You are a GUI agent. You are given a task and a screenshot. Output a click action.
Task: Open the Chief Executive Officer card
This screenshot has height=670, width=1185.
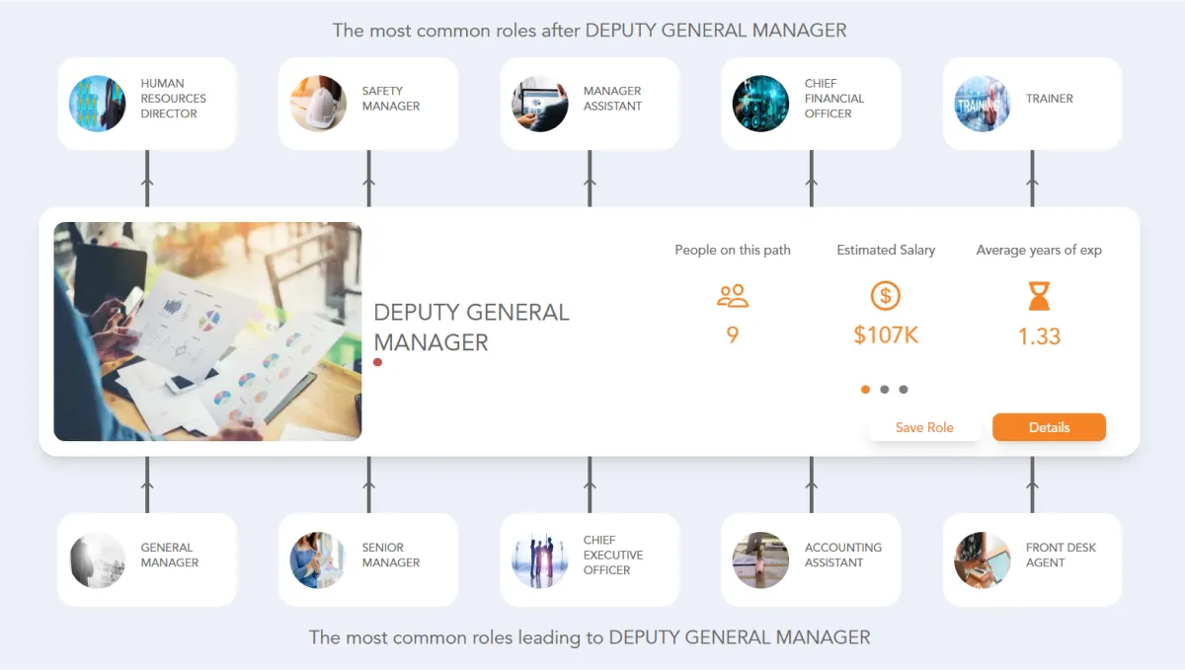click(590, 559)
